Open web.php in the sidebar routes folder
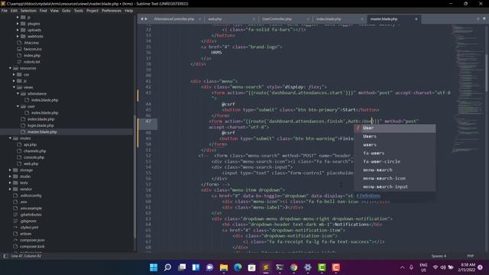The height and width of the screenshot is (275, 489). pyautogui.click(x=31, y=163)
